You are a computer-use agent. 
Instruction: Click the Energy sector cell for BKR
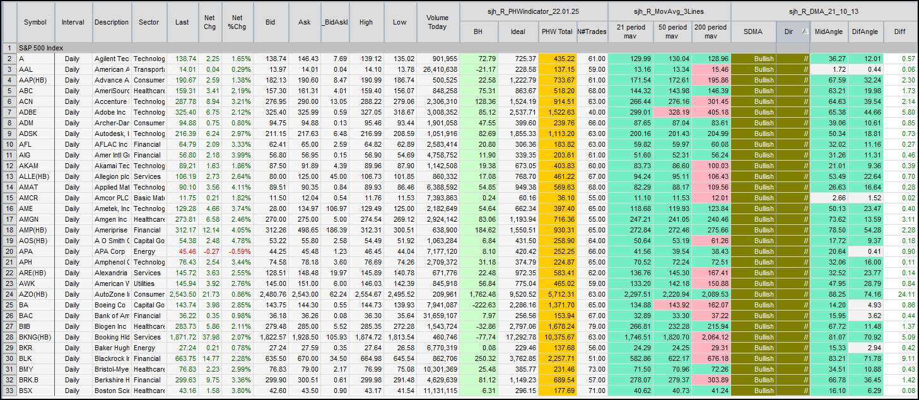tap(149, 348)
